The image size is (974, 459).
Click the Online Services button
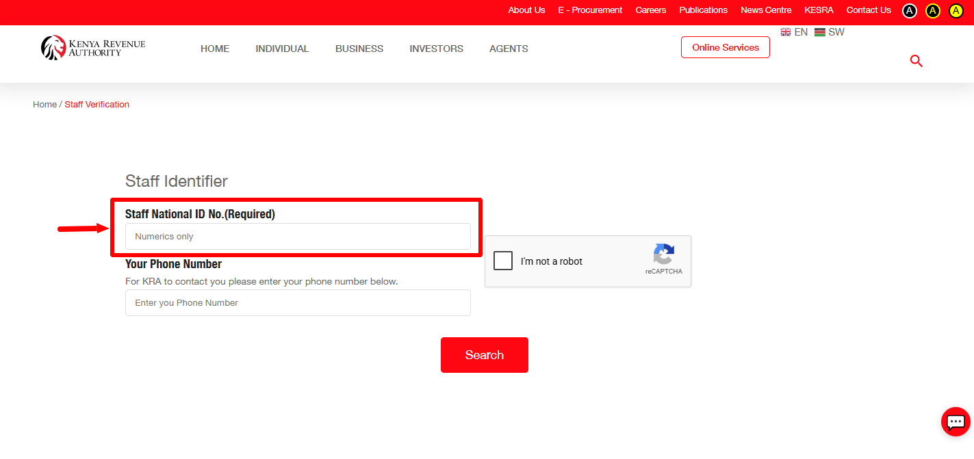[x=726, y=47]
